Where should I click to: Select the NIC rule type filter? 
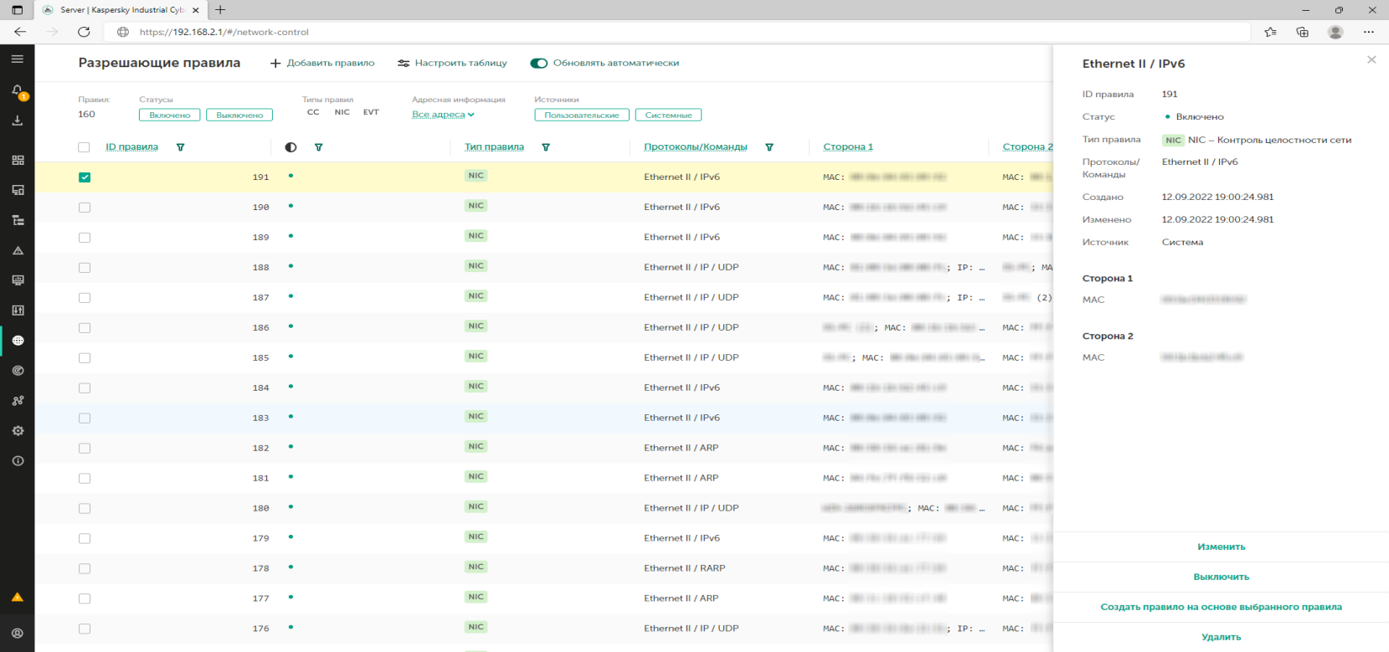point(342,112)
